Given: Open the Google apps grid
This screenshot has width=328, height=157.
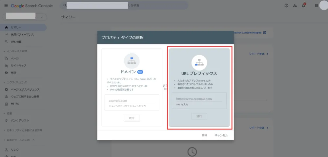Looking at the screenshot, I should click(x=317, y=6).
